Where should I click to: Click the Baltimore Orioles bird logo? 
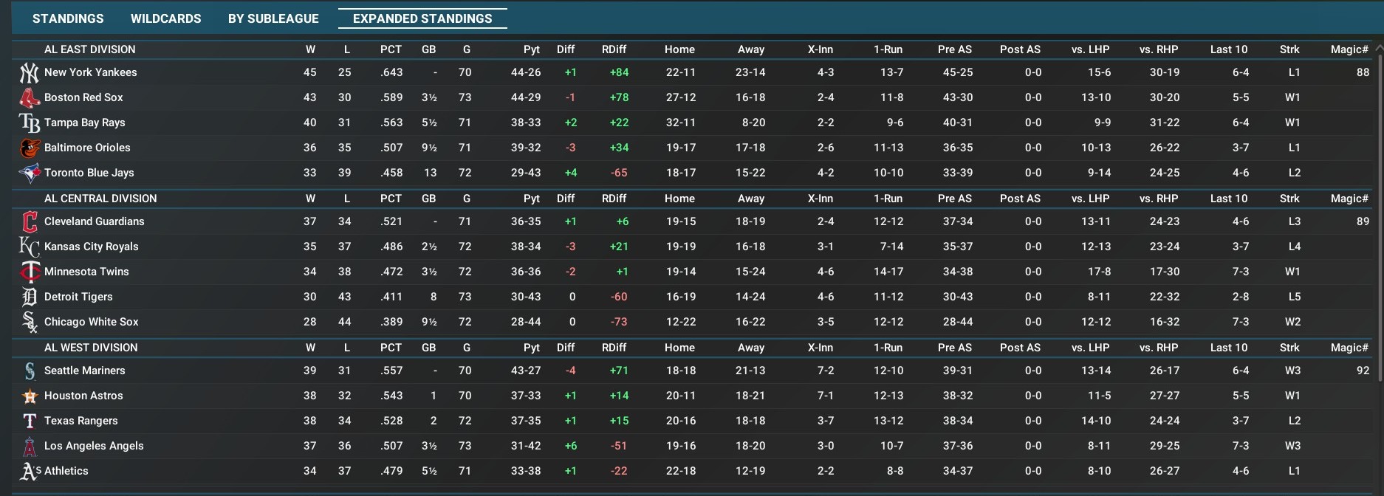point(29,148)
